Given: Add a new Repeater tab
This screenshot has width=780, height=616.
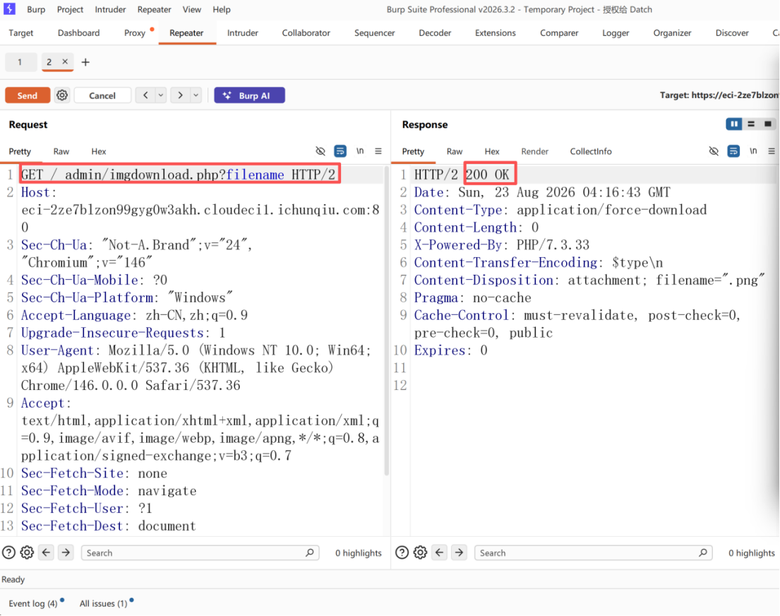Looking at the screenshot, I should 85,62.
